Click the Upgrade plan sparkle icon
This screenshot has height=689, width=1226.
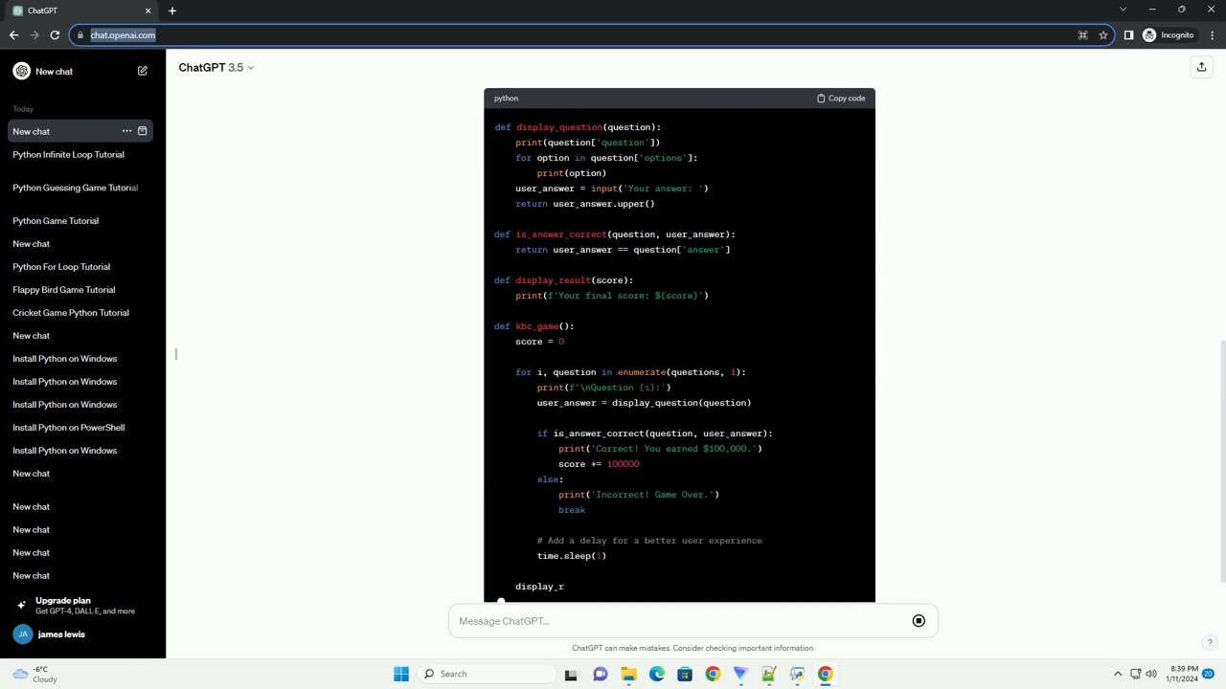click(21, 605)
